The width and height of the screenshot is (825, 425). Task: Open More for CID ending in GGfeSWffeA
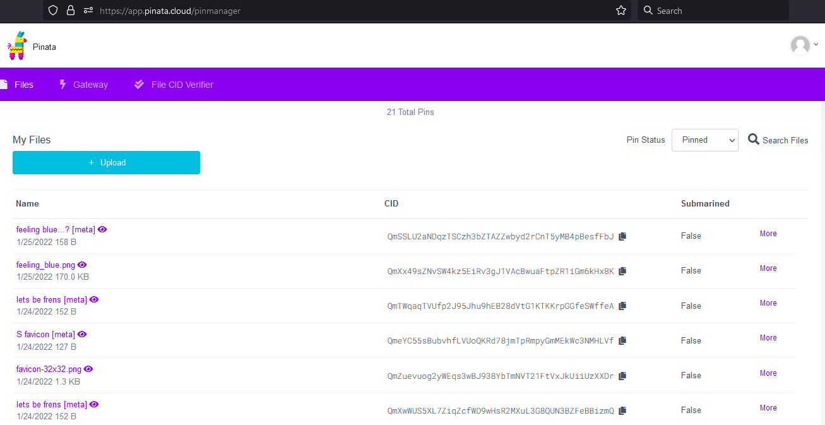[768, 303]
